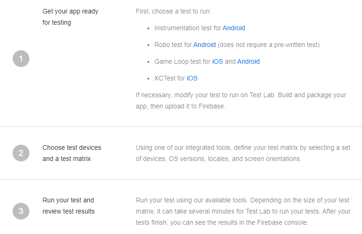This screenshot has width=362, height=234.
Task: Click the step 1 number circle
Action: tap(21, 59)
